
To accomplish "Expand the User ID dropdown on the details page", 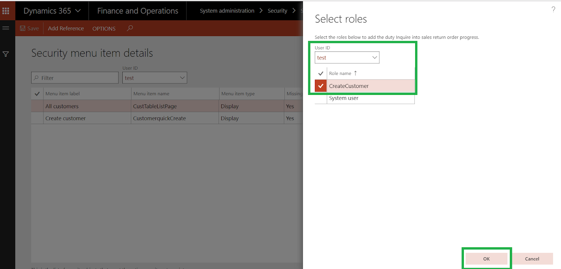I will [x=182, y=78].
